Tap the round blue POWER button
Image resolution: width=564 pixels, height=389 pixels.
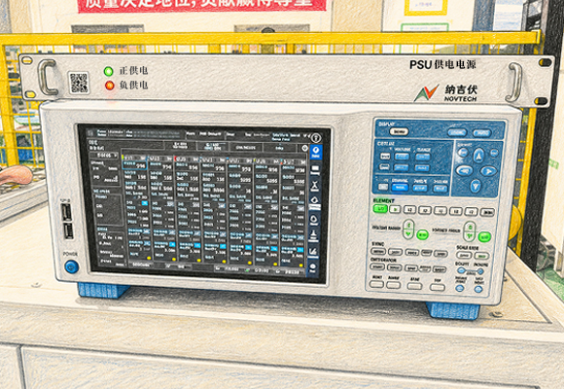point(72,267)
